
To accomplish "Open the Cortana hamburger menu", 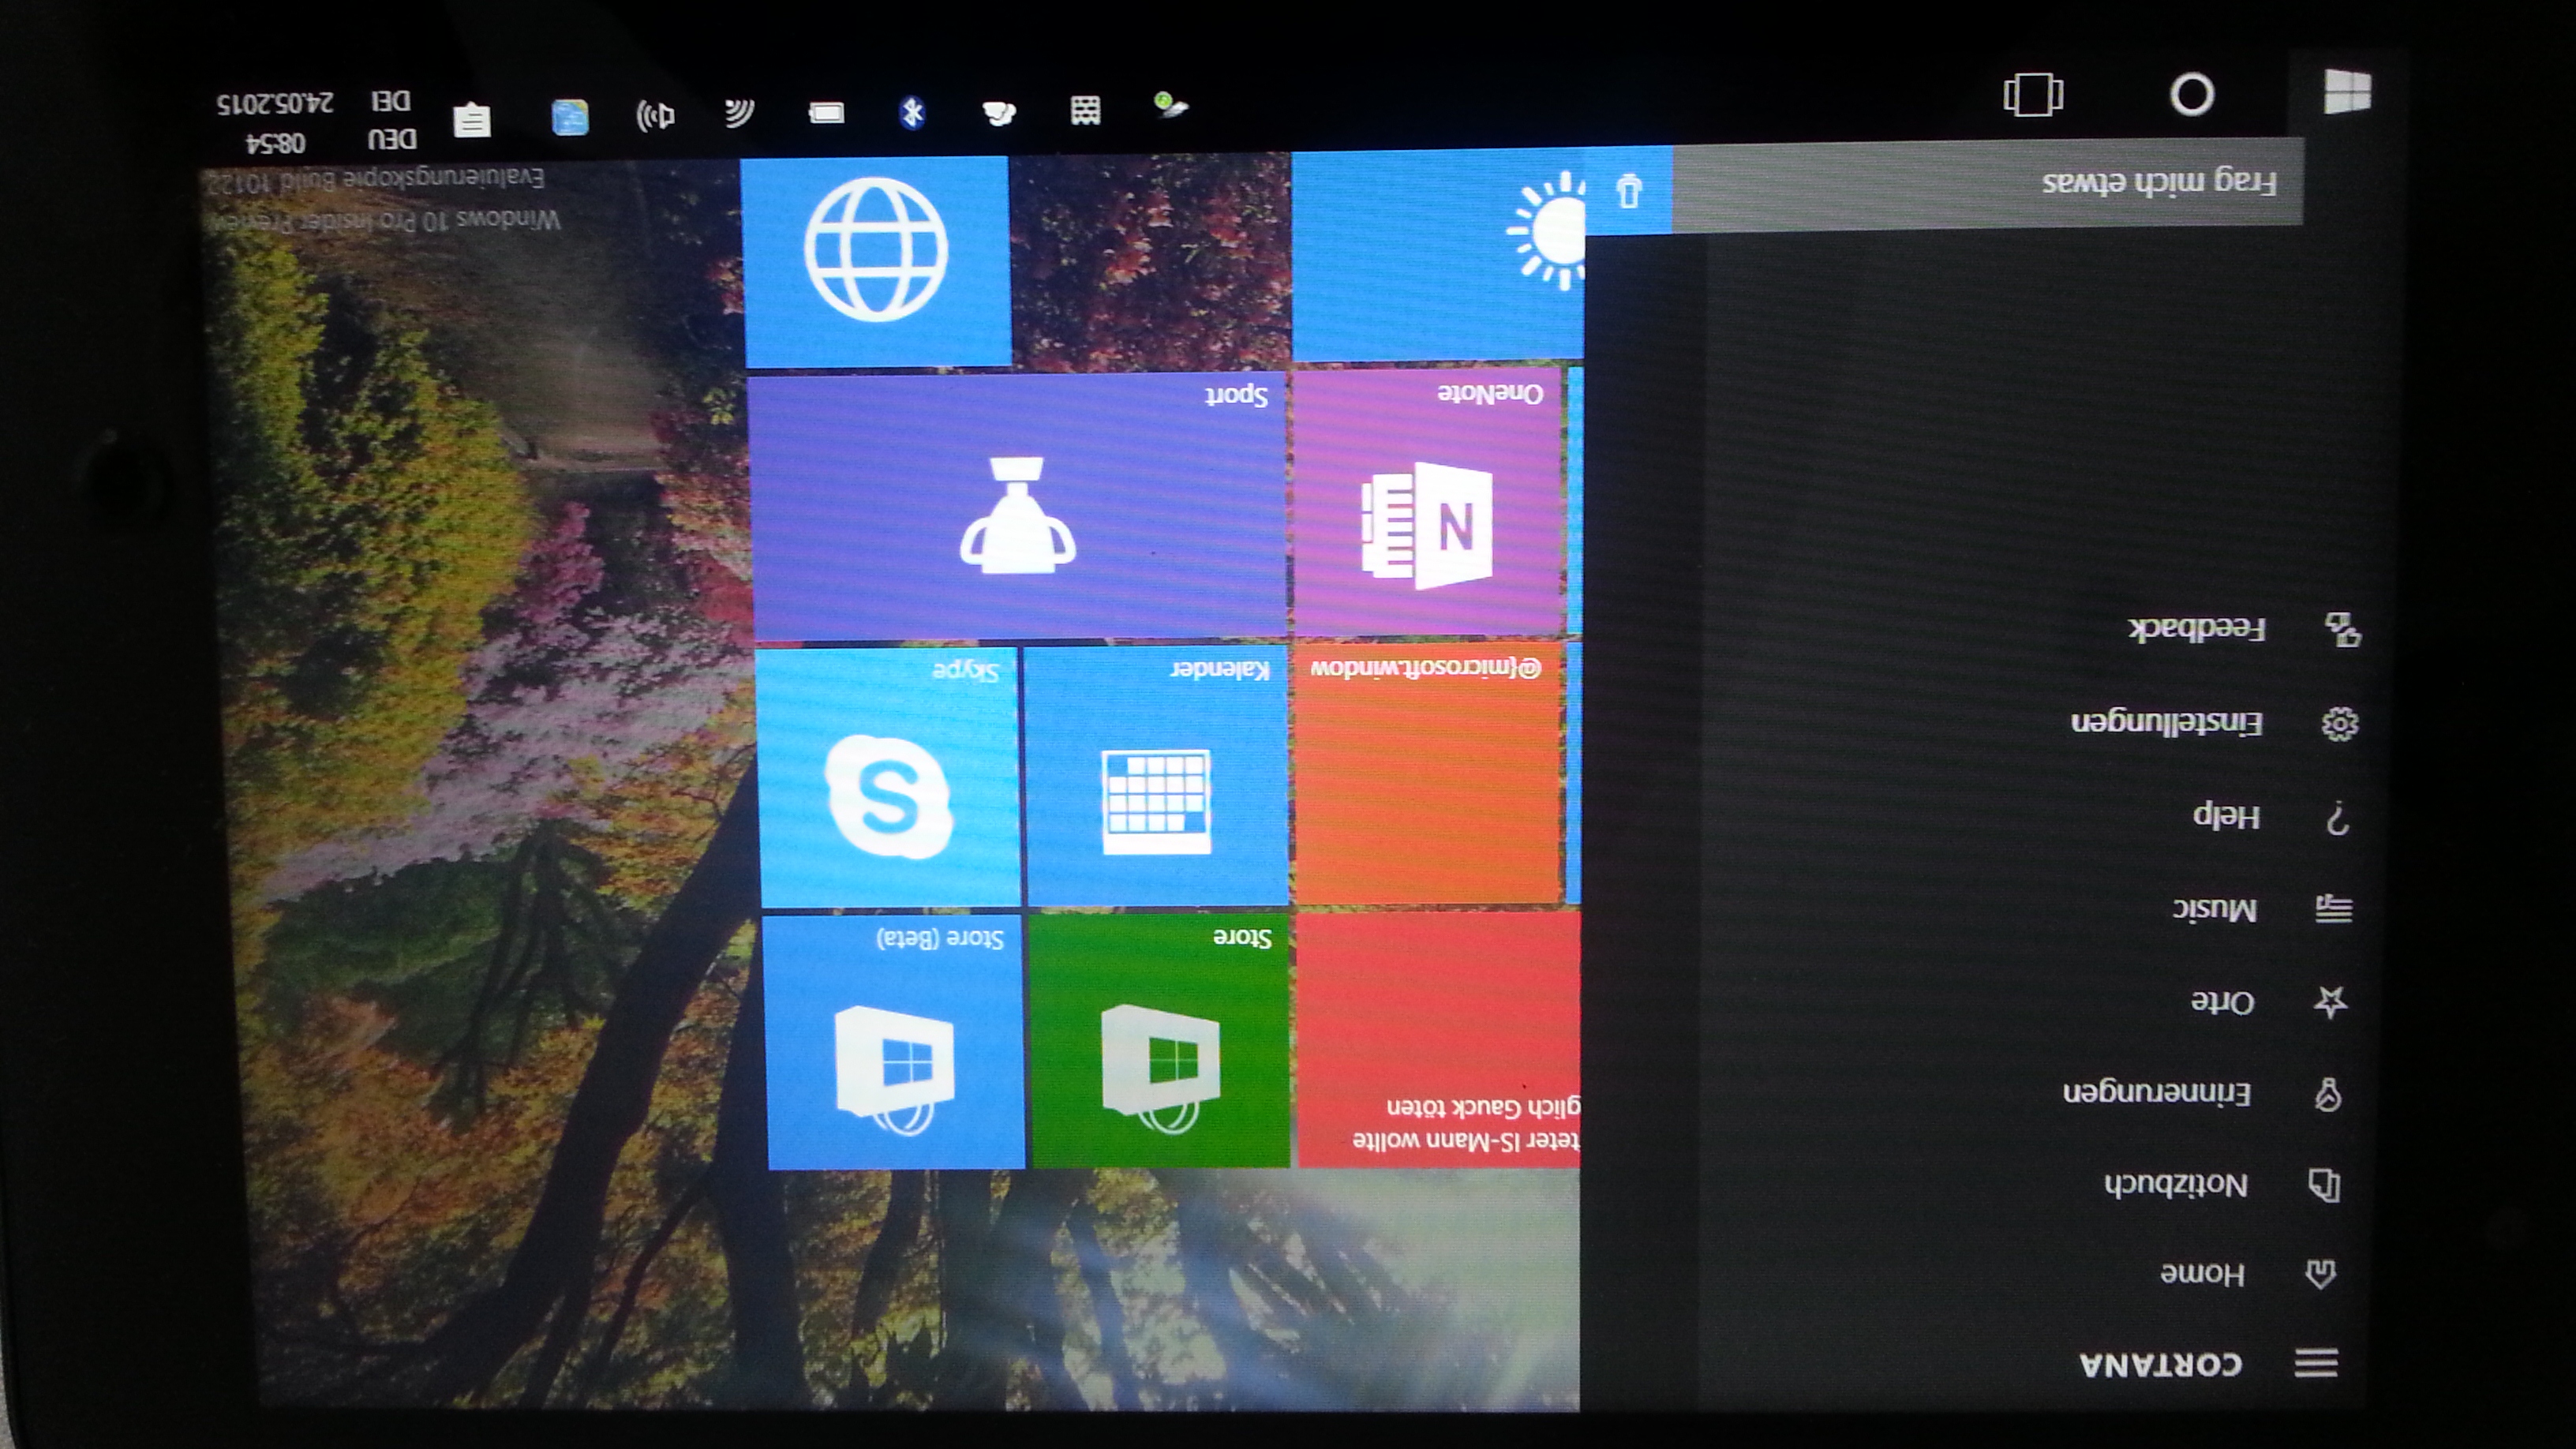I will point(2316,1362).
